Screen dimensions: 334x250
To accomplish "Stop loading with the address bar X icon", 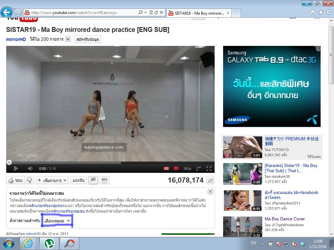I will point(161,13).
